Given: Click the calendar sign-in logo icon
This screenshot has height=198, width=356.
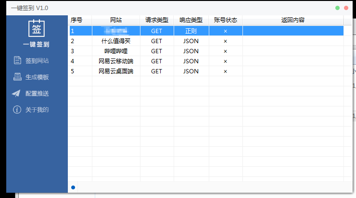Looking at the screenshot, I should (37, 29).
